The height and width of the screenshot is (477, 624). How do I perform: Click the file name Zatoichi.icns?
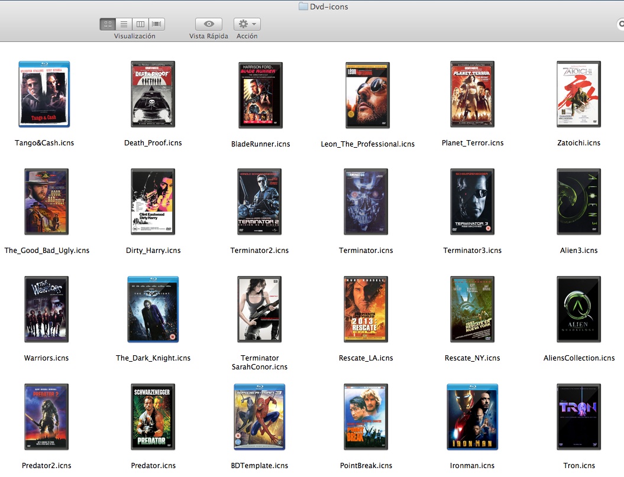[x=578, y=143]
